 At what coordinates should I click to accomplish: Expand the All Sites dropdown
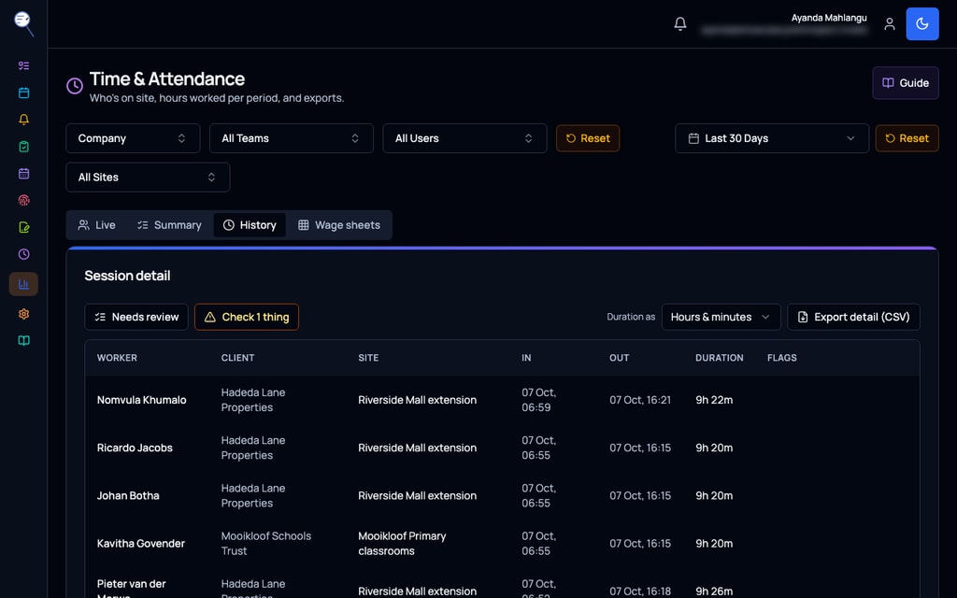pyautogui.click(x=148, y=178)
